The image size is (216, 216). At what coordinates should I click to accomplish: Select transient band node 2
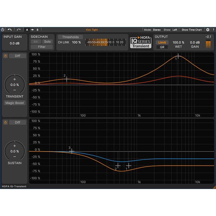(x=67, y=79)
